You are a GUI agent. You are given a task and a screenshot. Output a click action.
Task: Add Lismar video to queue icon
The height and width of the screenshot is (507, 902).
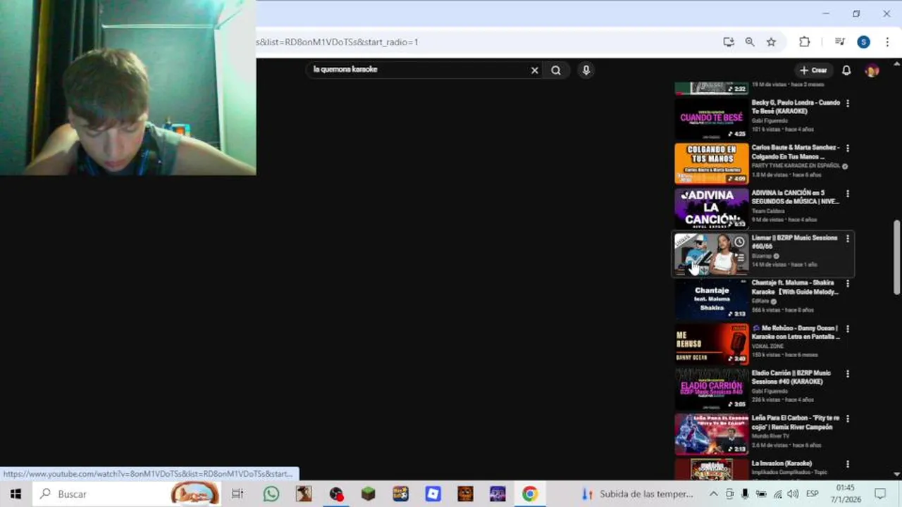pos(739,258)
